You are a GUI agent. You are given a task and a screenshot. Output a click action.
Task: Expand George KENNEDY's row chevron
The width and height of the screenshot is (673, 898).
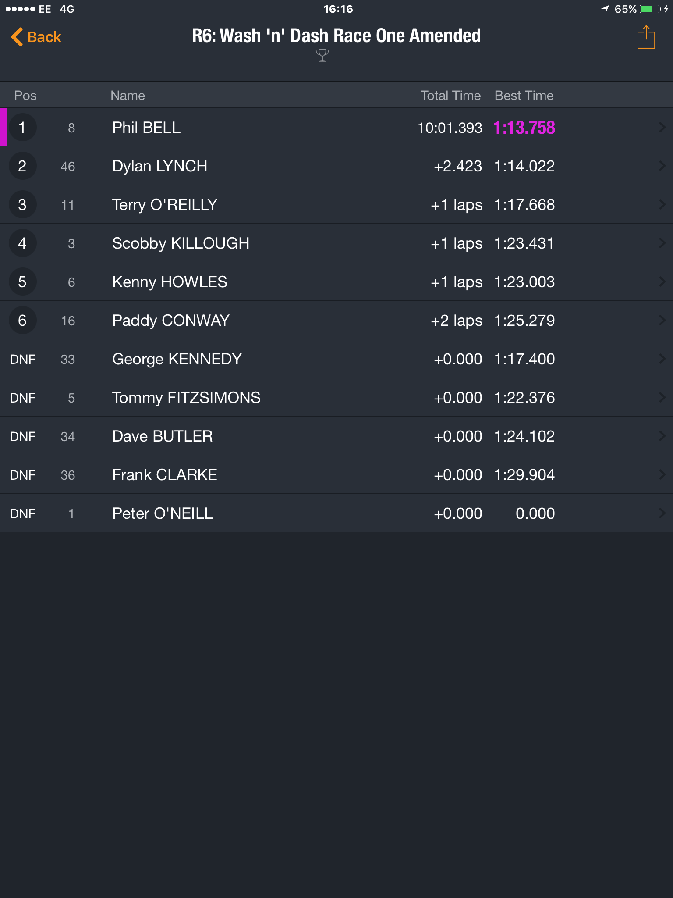click(662, 359)
